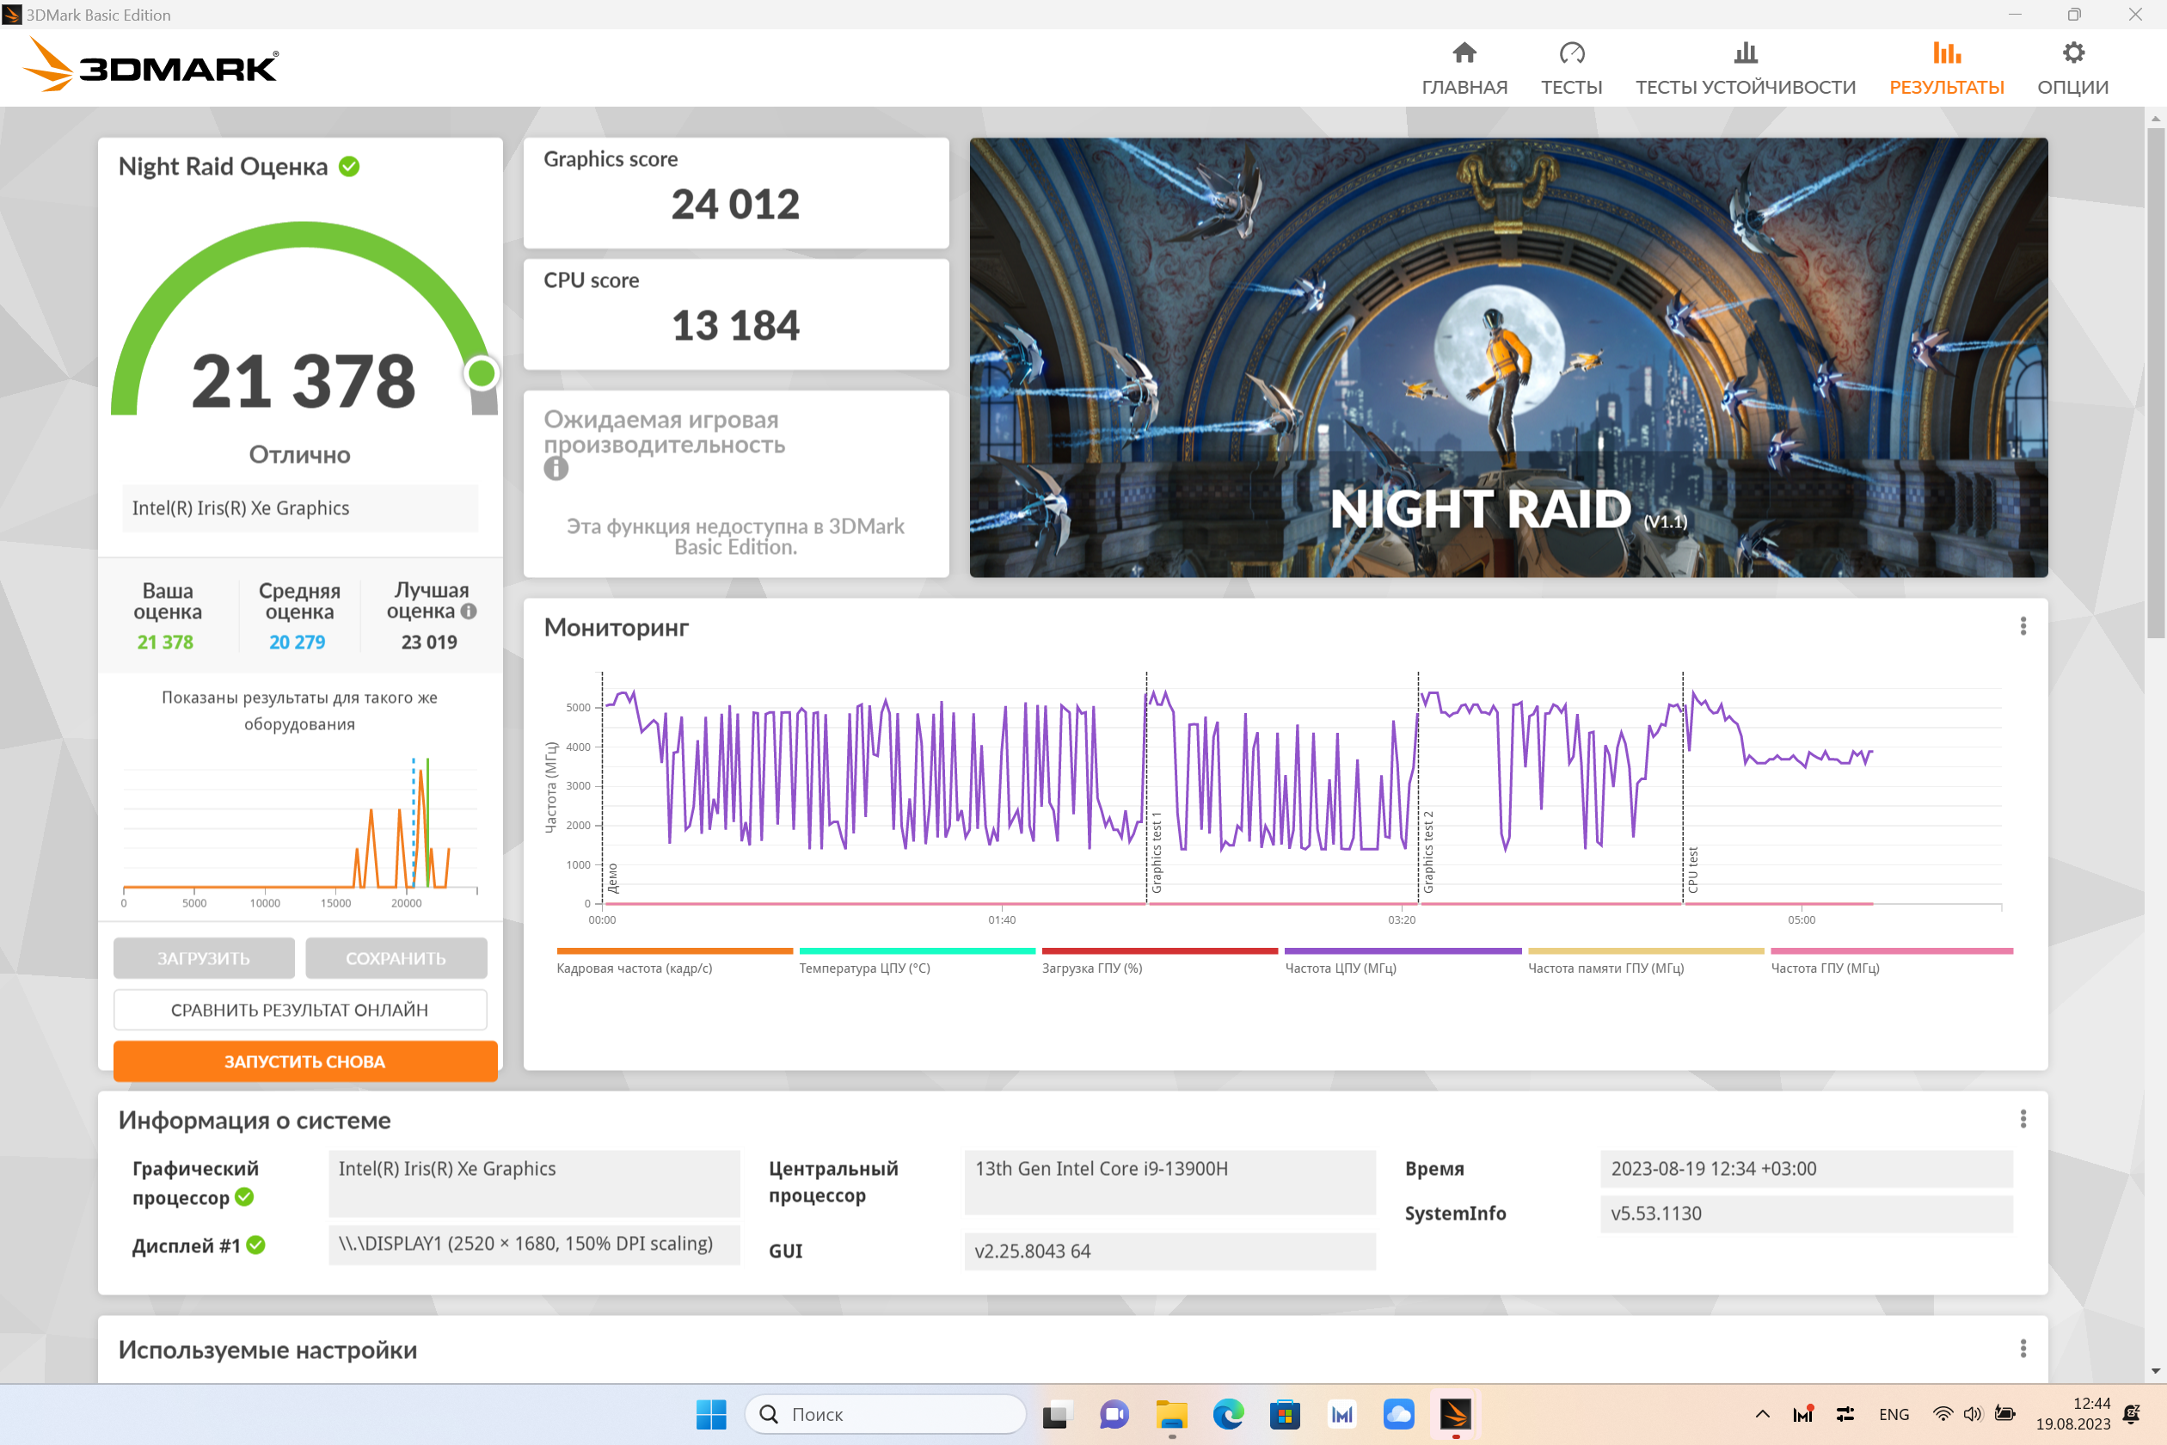
Task: Open the Home (ГЛАВНАЯ) icon
Action: click(x=1464, y=53)
